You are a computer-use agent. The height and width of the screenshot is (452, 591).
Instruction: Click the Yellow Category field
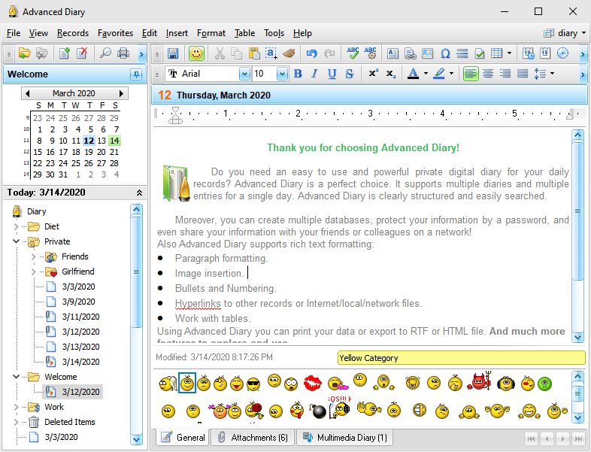click(x=462, y=358)
